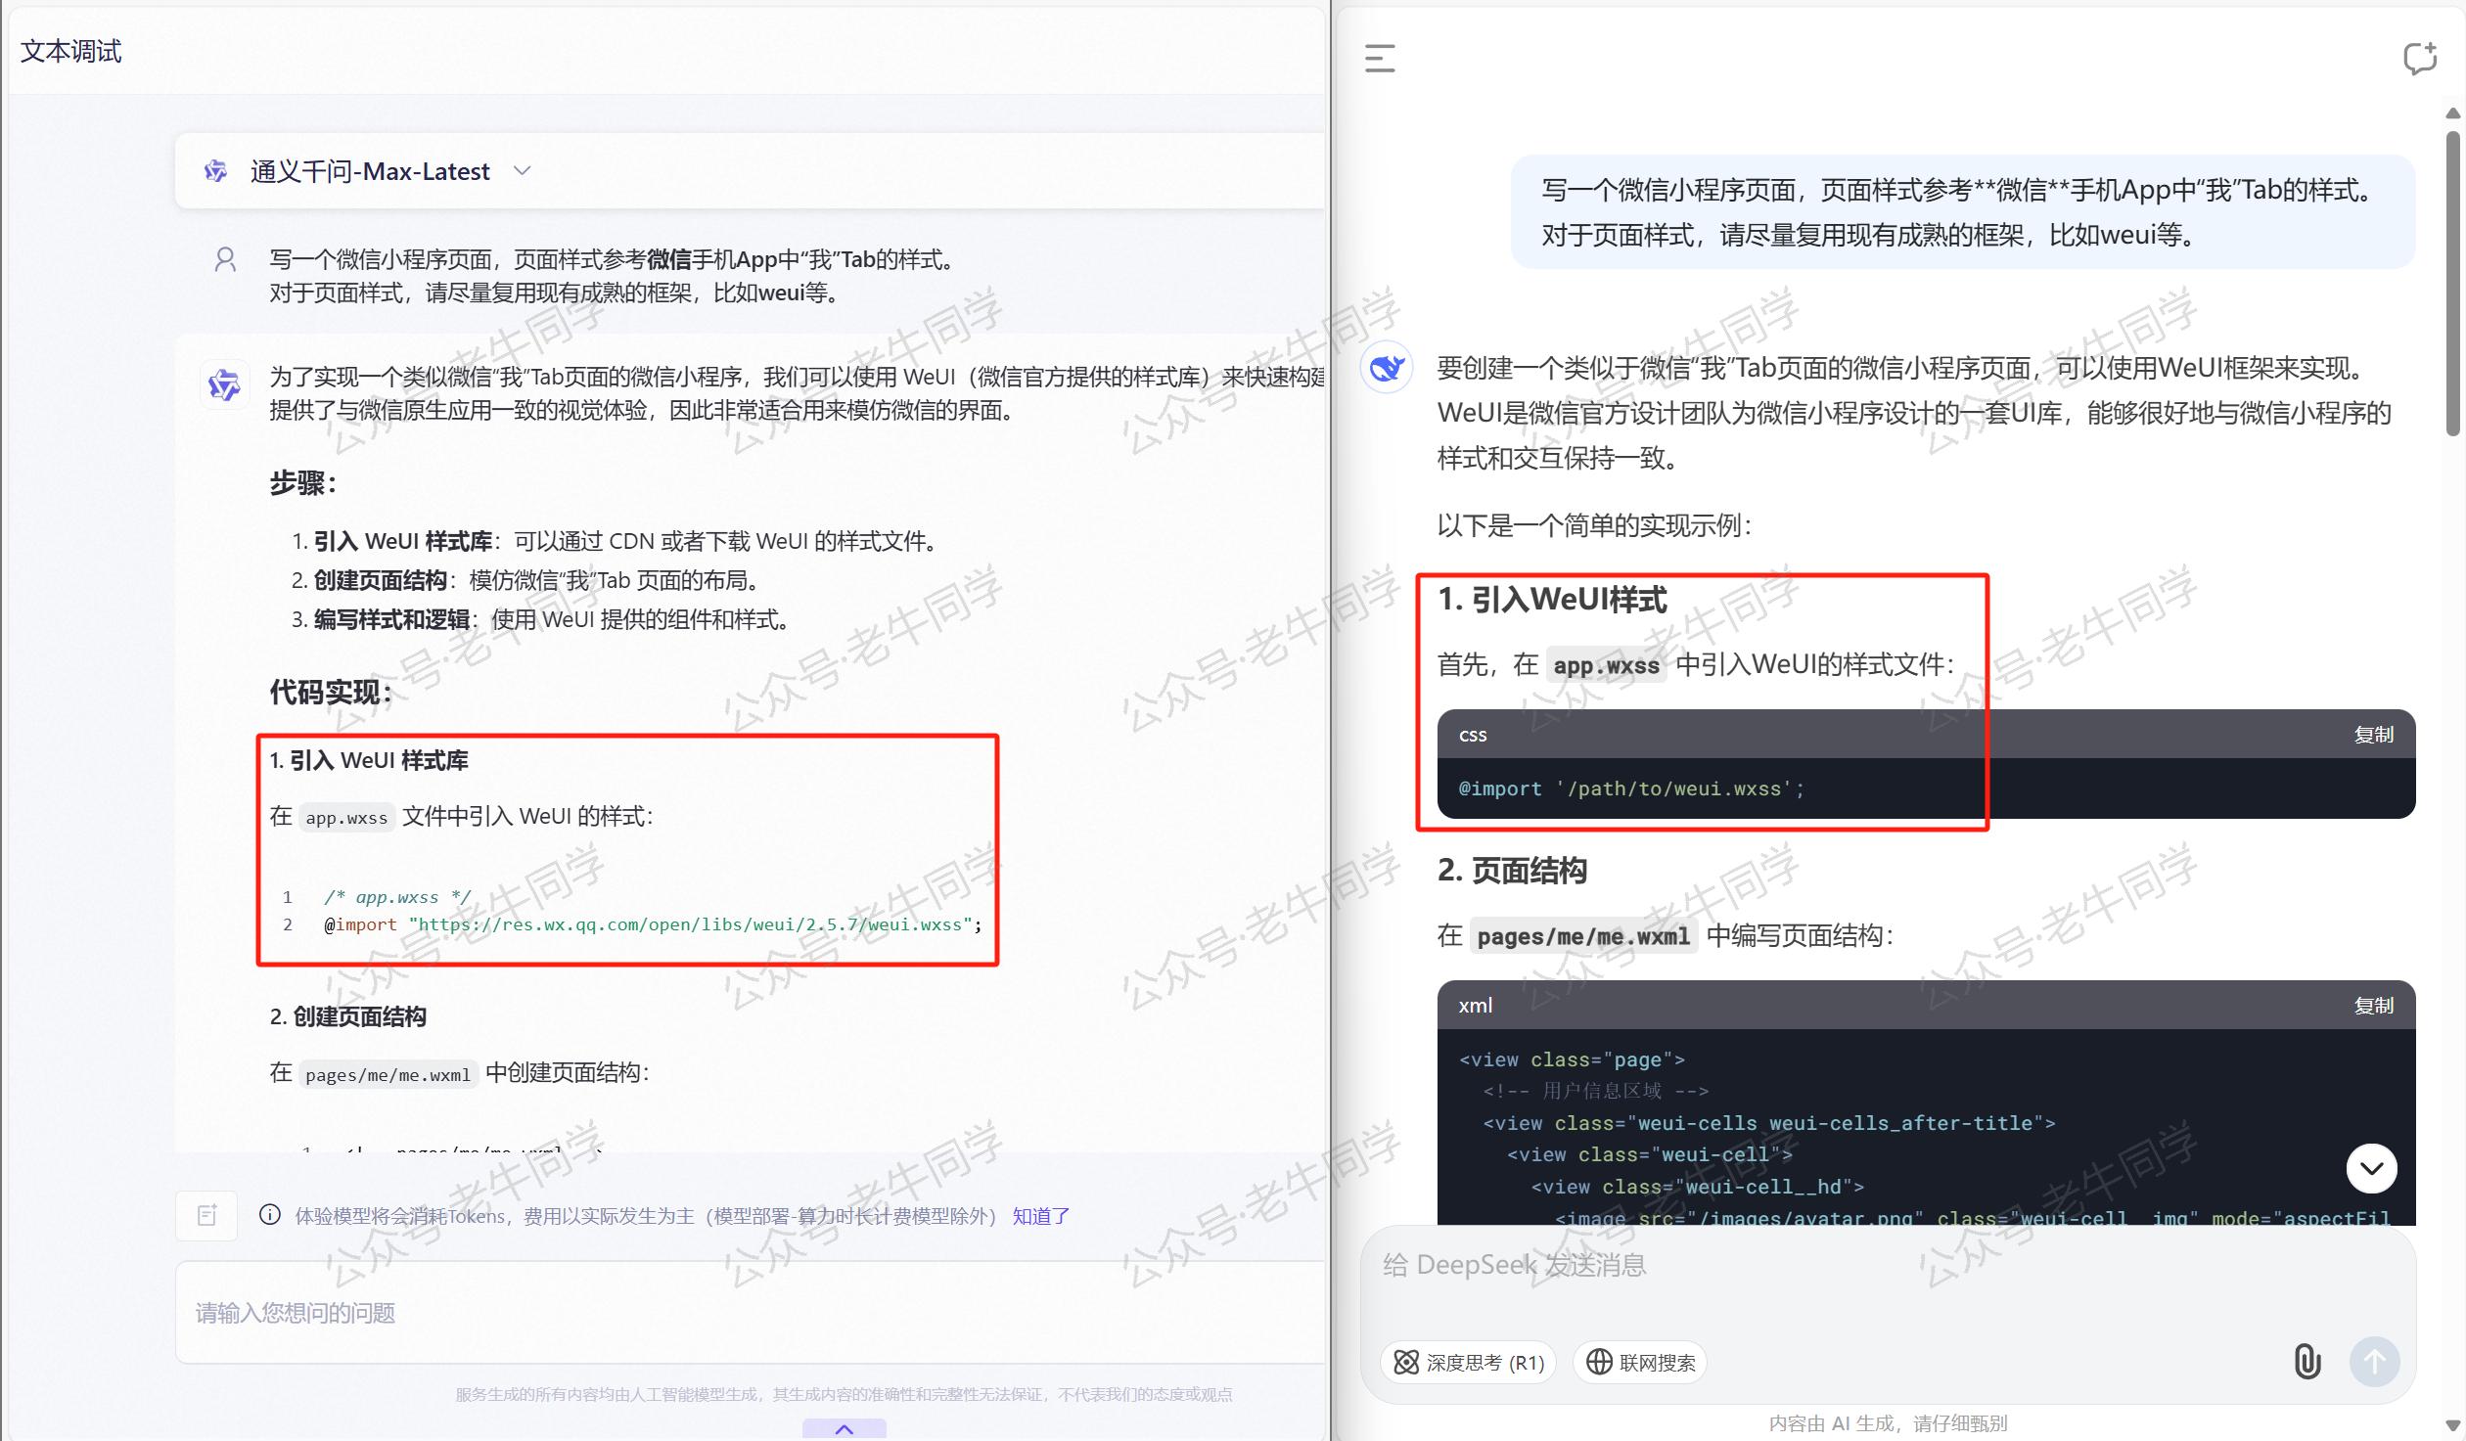Click the 1. 引入WeUI样式 heading
2466x1441 pixels.
(1552, 599)
